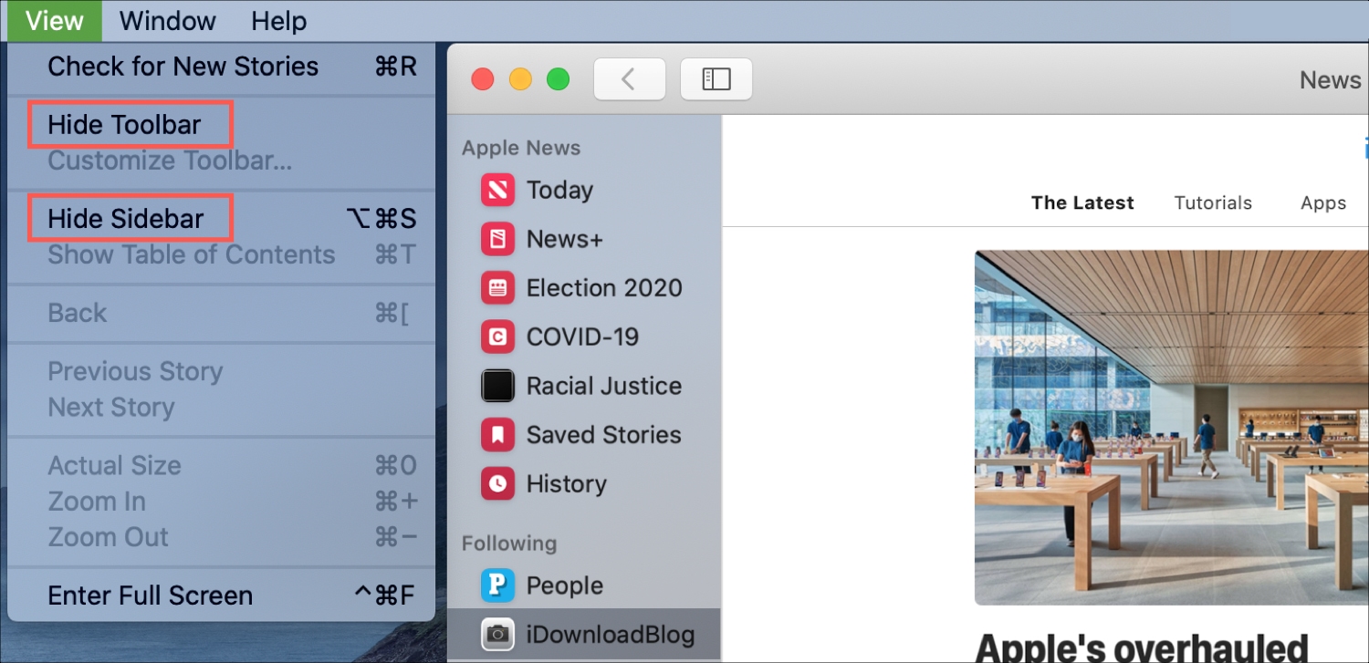Click the COVID-19 channel icon
The image size is (1369, 663).
pos(498,337)
